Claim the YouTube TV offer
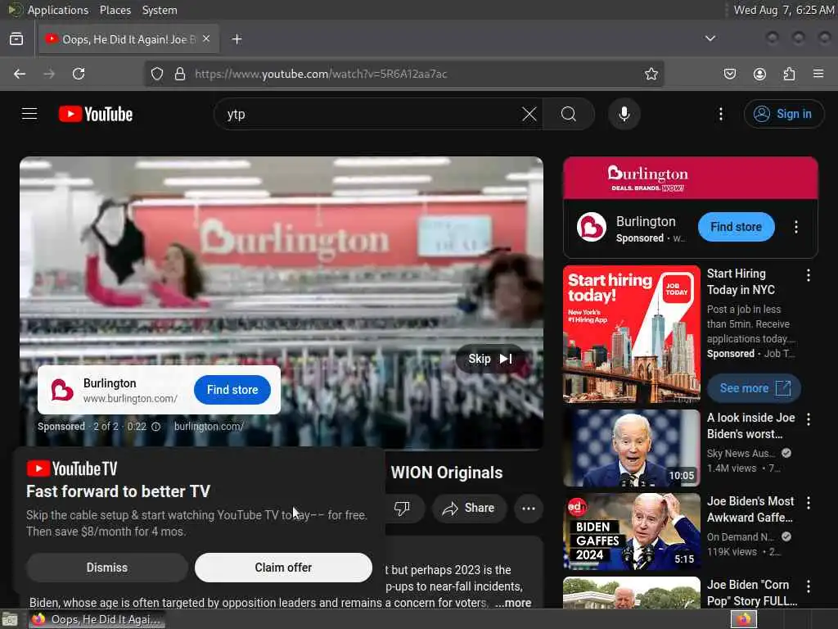The width and height of the screenshot is (838, 629). pyautogui.click(x=283, y=568)
